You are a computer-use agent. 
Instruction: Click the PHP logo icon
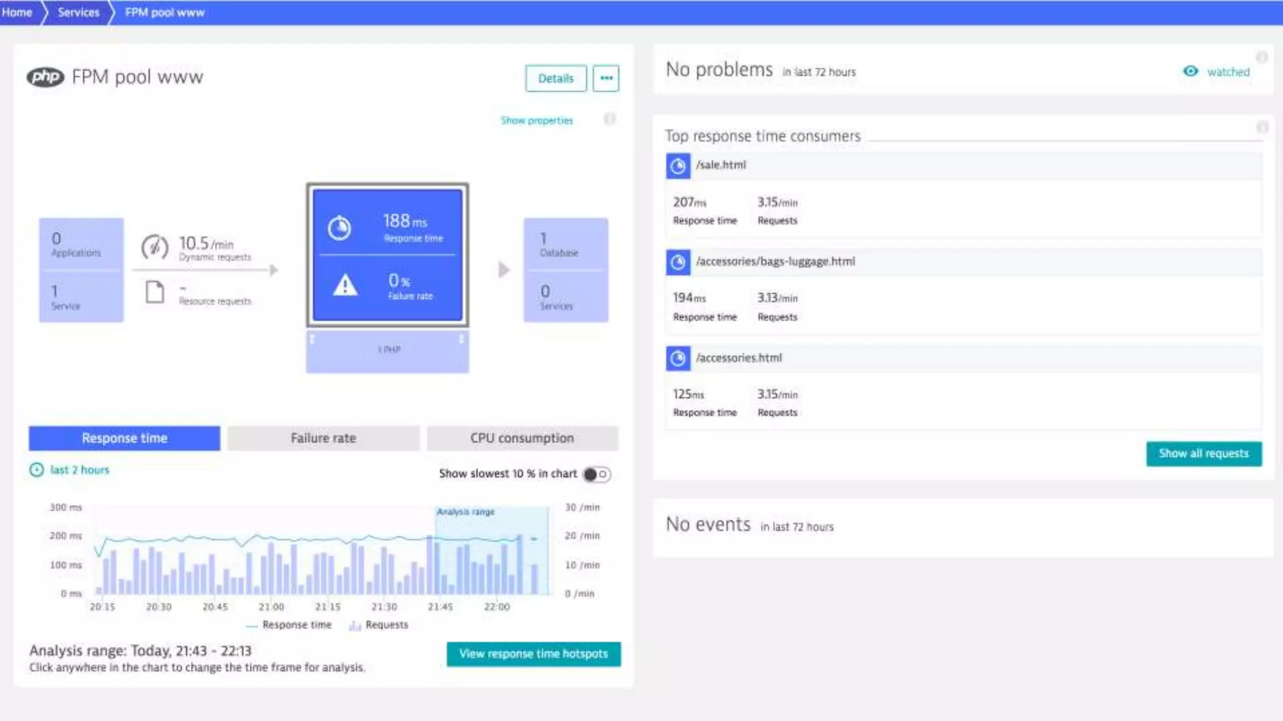tap(45, 77)
